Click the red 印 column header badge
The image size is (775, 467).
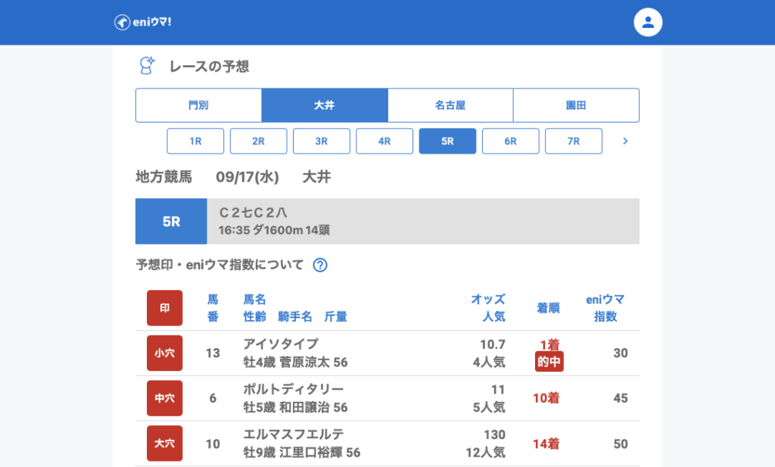click(164, 308)
